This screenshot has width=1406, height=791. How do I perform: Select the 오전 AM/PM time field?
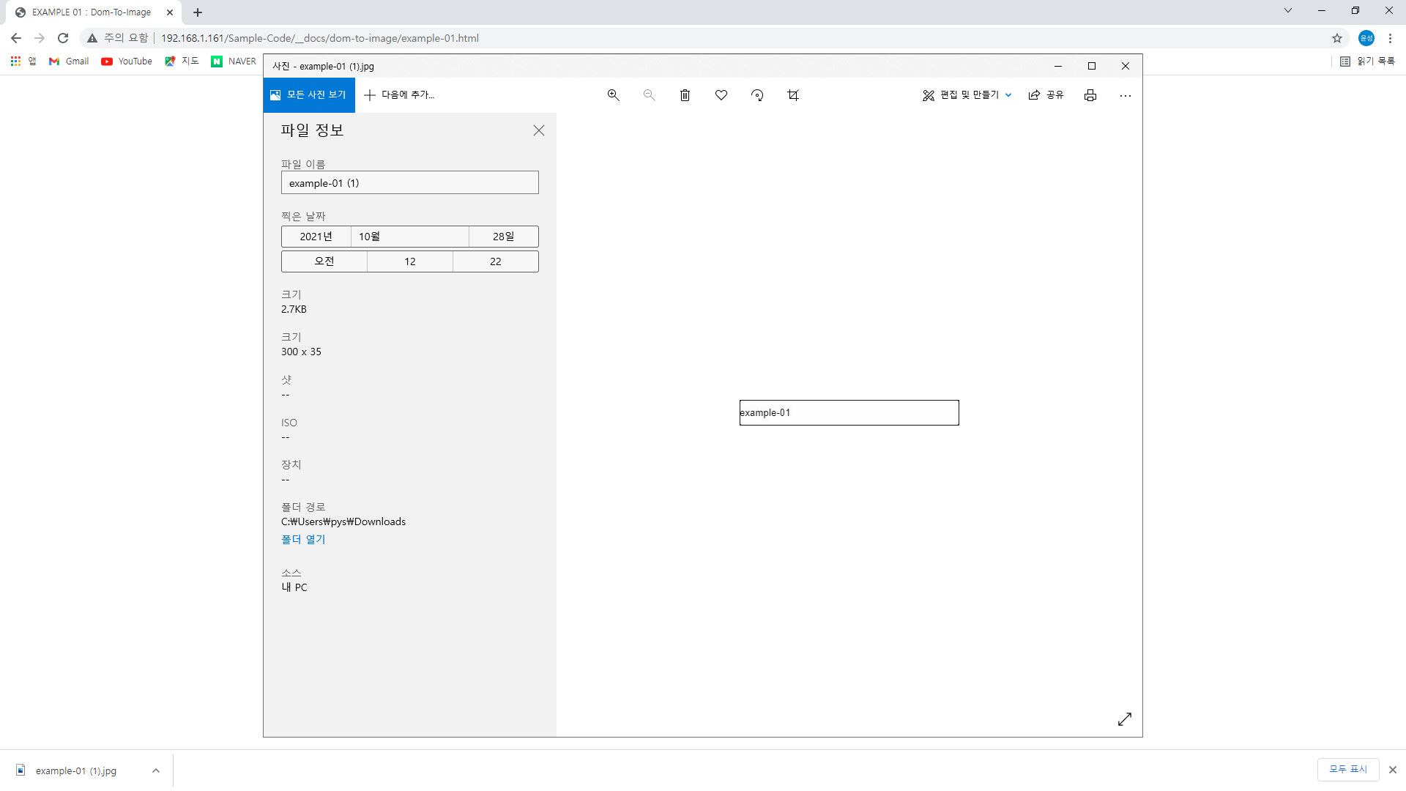tap(324, 261)
